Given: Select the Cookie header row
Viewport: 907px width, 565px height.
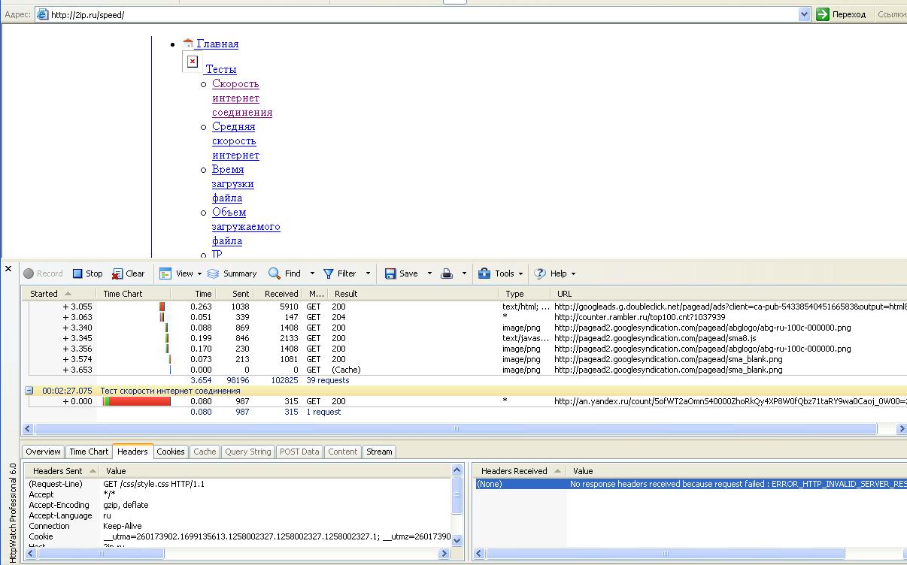Looking at the screenshot, I should pyautogui.click(x=238, y=536).
